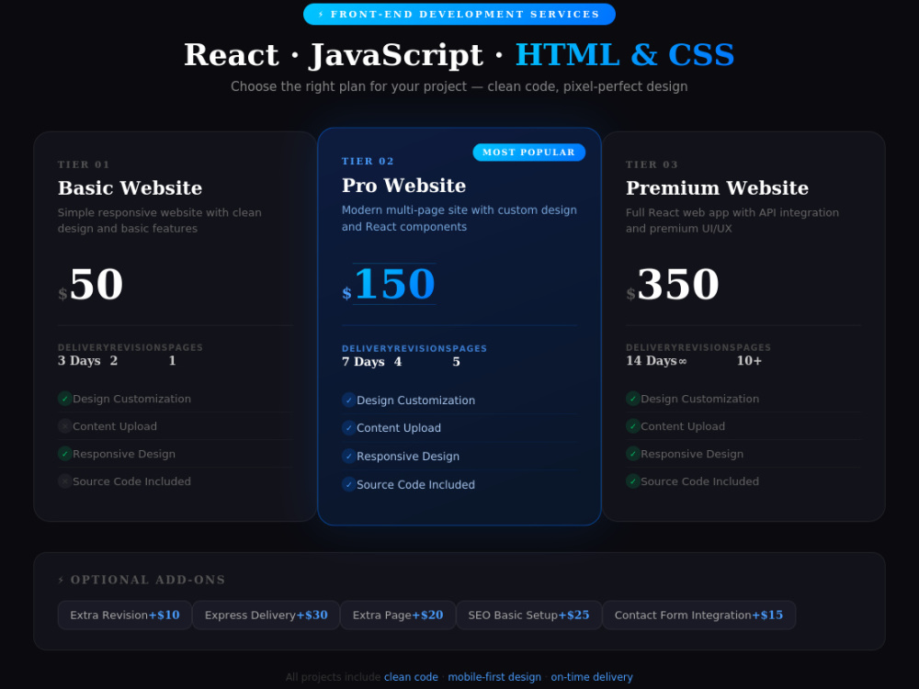Screen dimensions: 919x689
Task: Click the Basic Website plan title
Action: pyautogui.click(x=130, y=188)
